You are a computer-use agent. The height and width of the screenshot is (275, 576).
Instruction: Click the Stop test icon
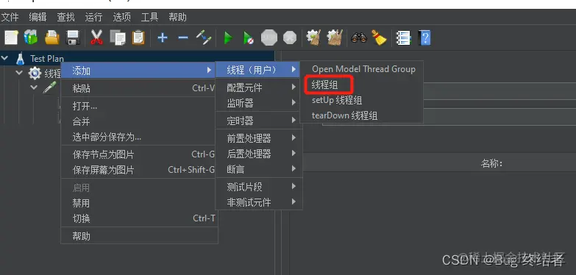(269, 37)
